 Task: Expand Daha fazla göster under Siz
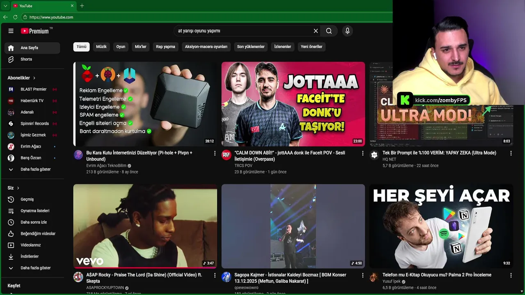32,268
